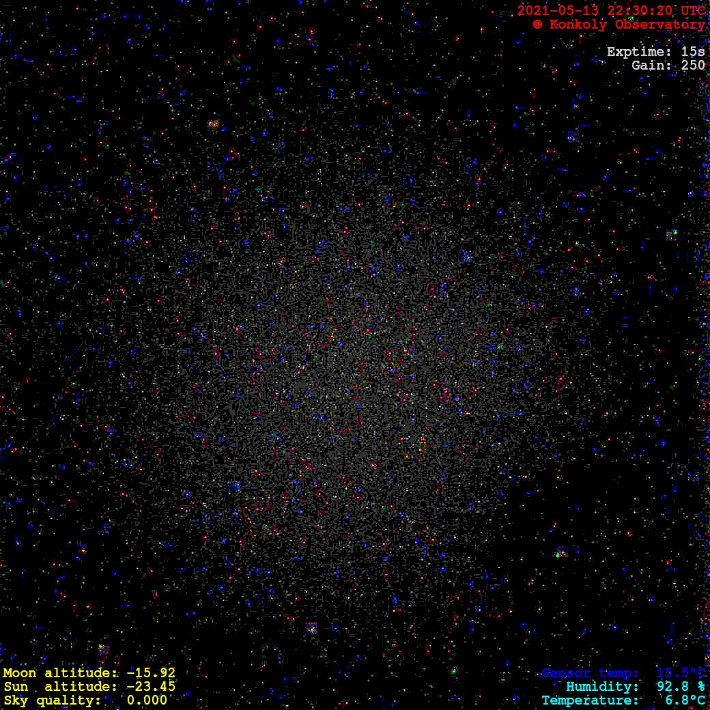Select the Sensor temp label
710x710 pixels.
pos(591,673)
